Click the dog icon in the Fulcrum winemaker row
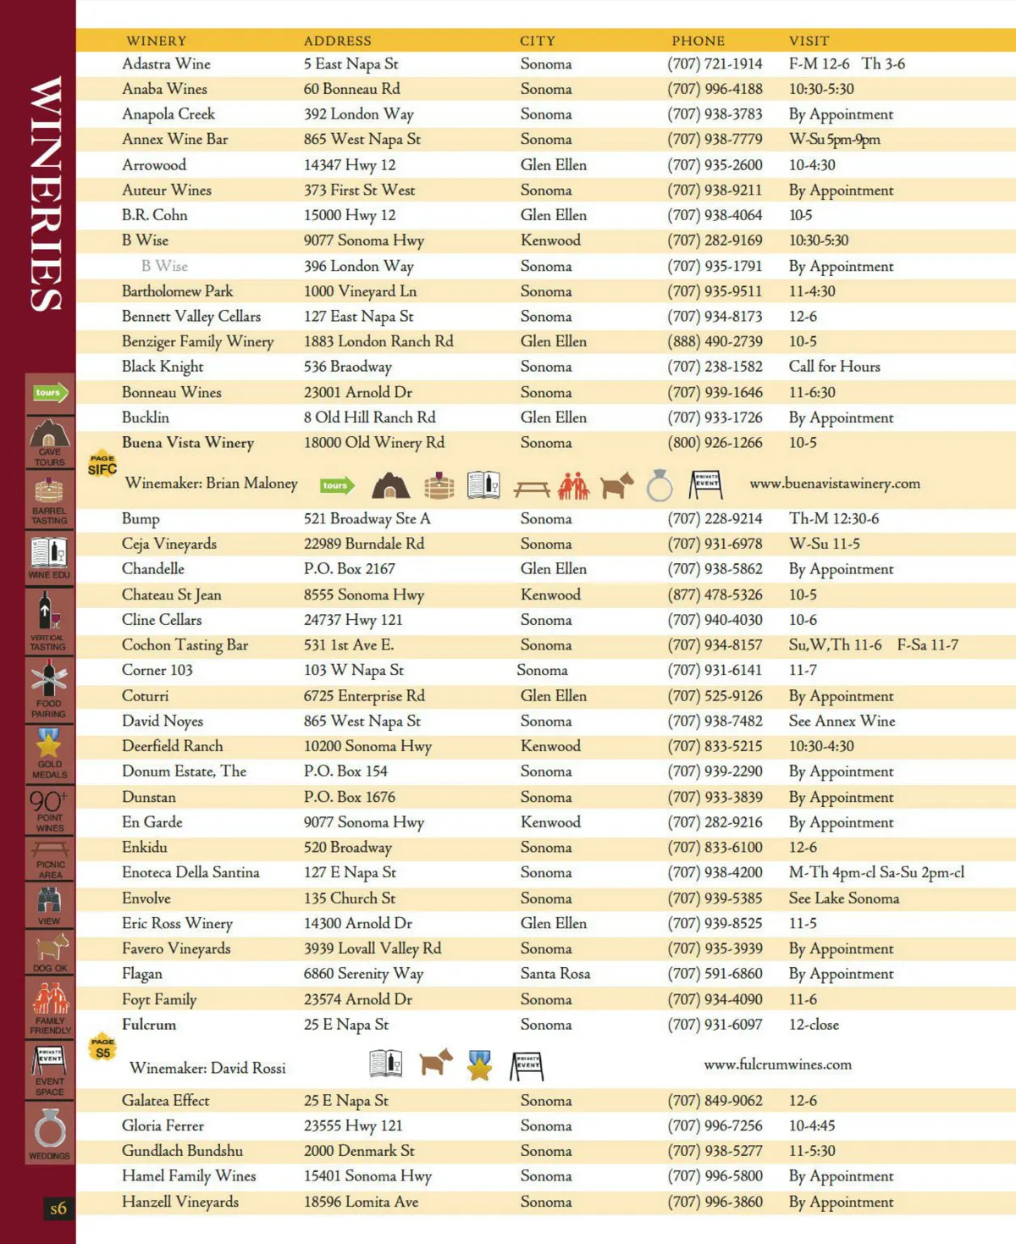Screen dimensions: 1016x1244 point(435,1062)
